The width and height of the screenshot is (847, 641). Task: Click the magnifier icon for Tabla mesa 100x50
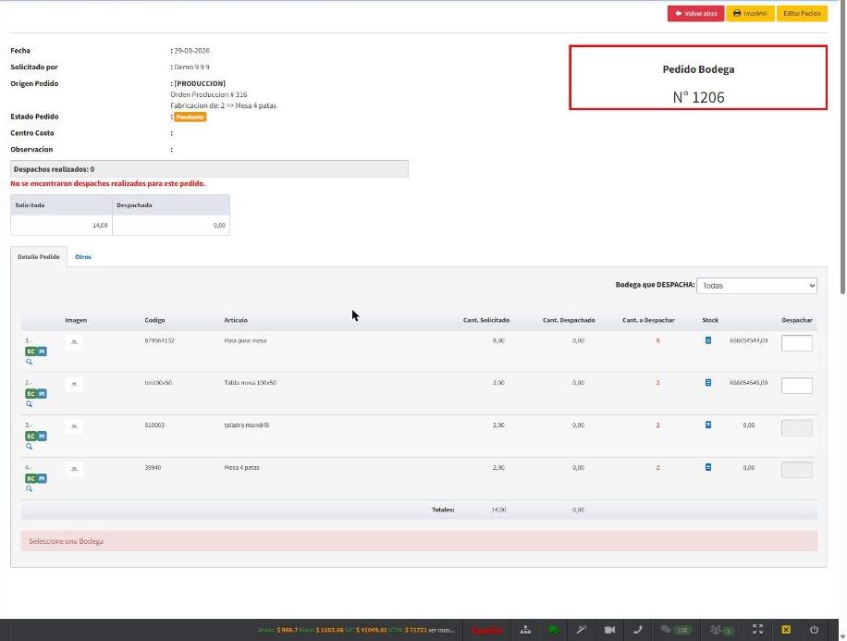(30, 403)
